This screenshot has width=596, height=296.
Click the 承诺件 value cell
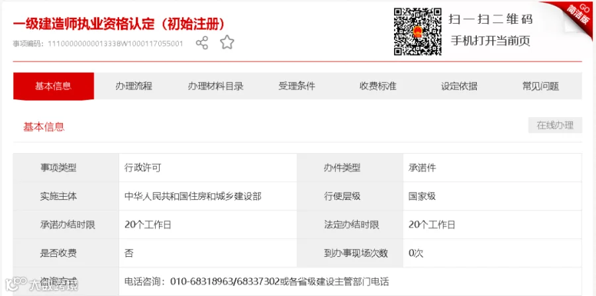(x=492, y=168)
